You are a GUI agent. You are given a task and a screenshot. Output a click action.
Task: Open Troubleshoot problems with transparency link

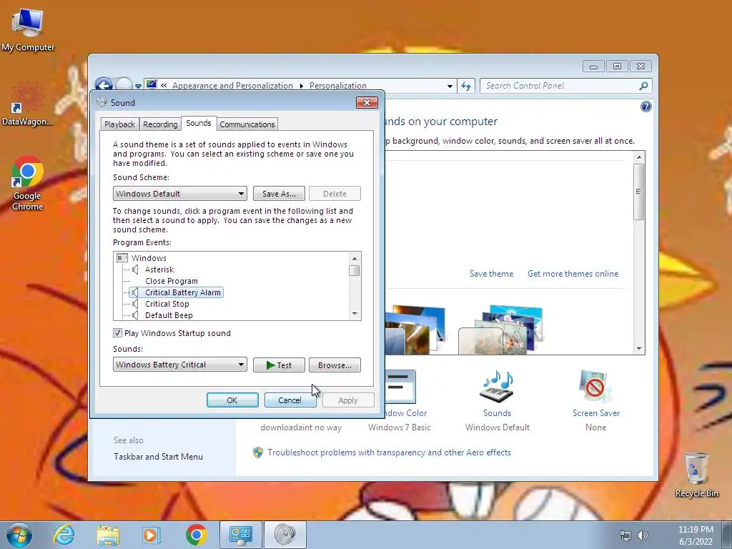coord(389,452)
